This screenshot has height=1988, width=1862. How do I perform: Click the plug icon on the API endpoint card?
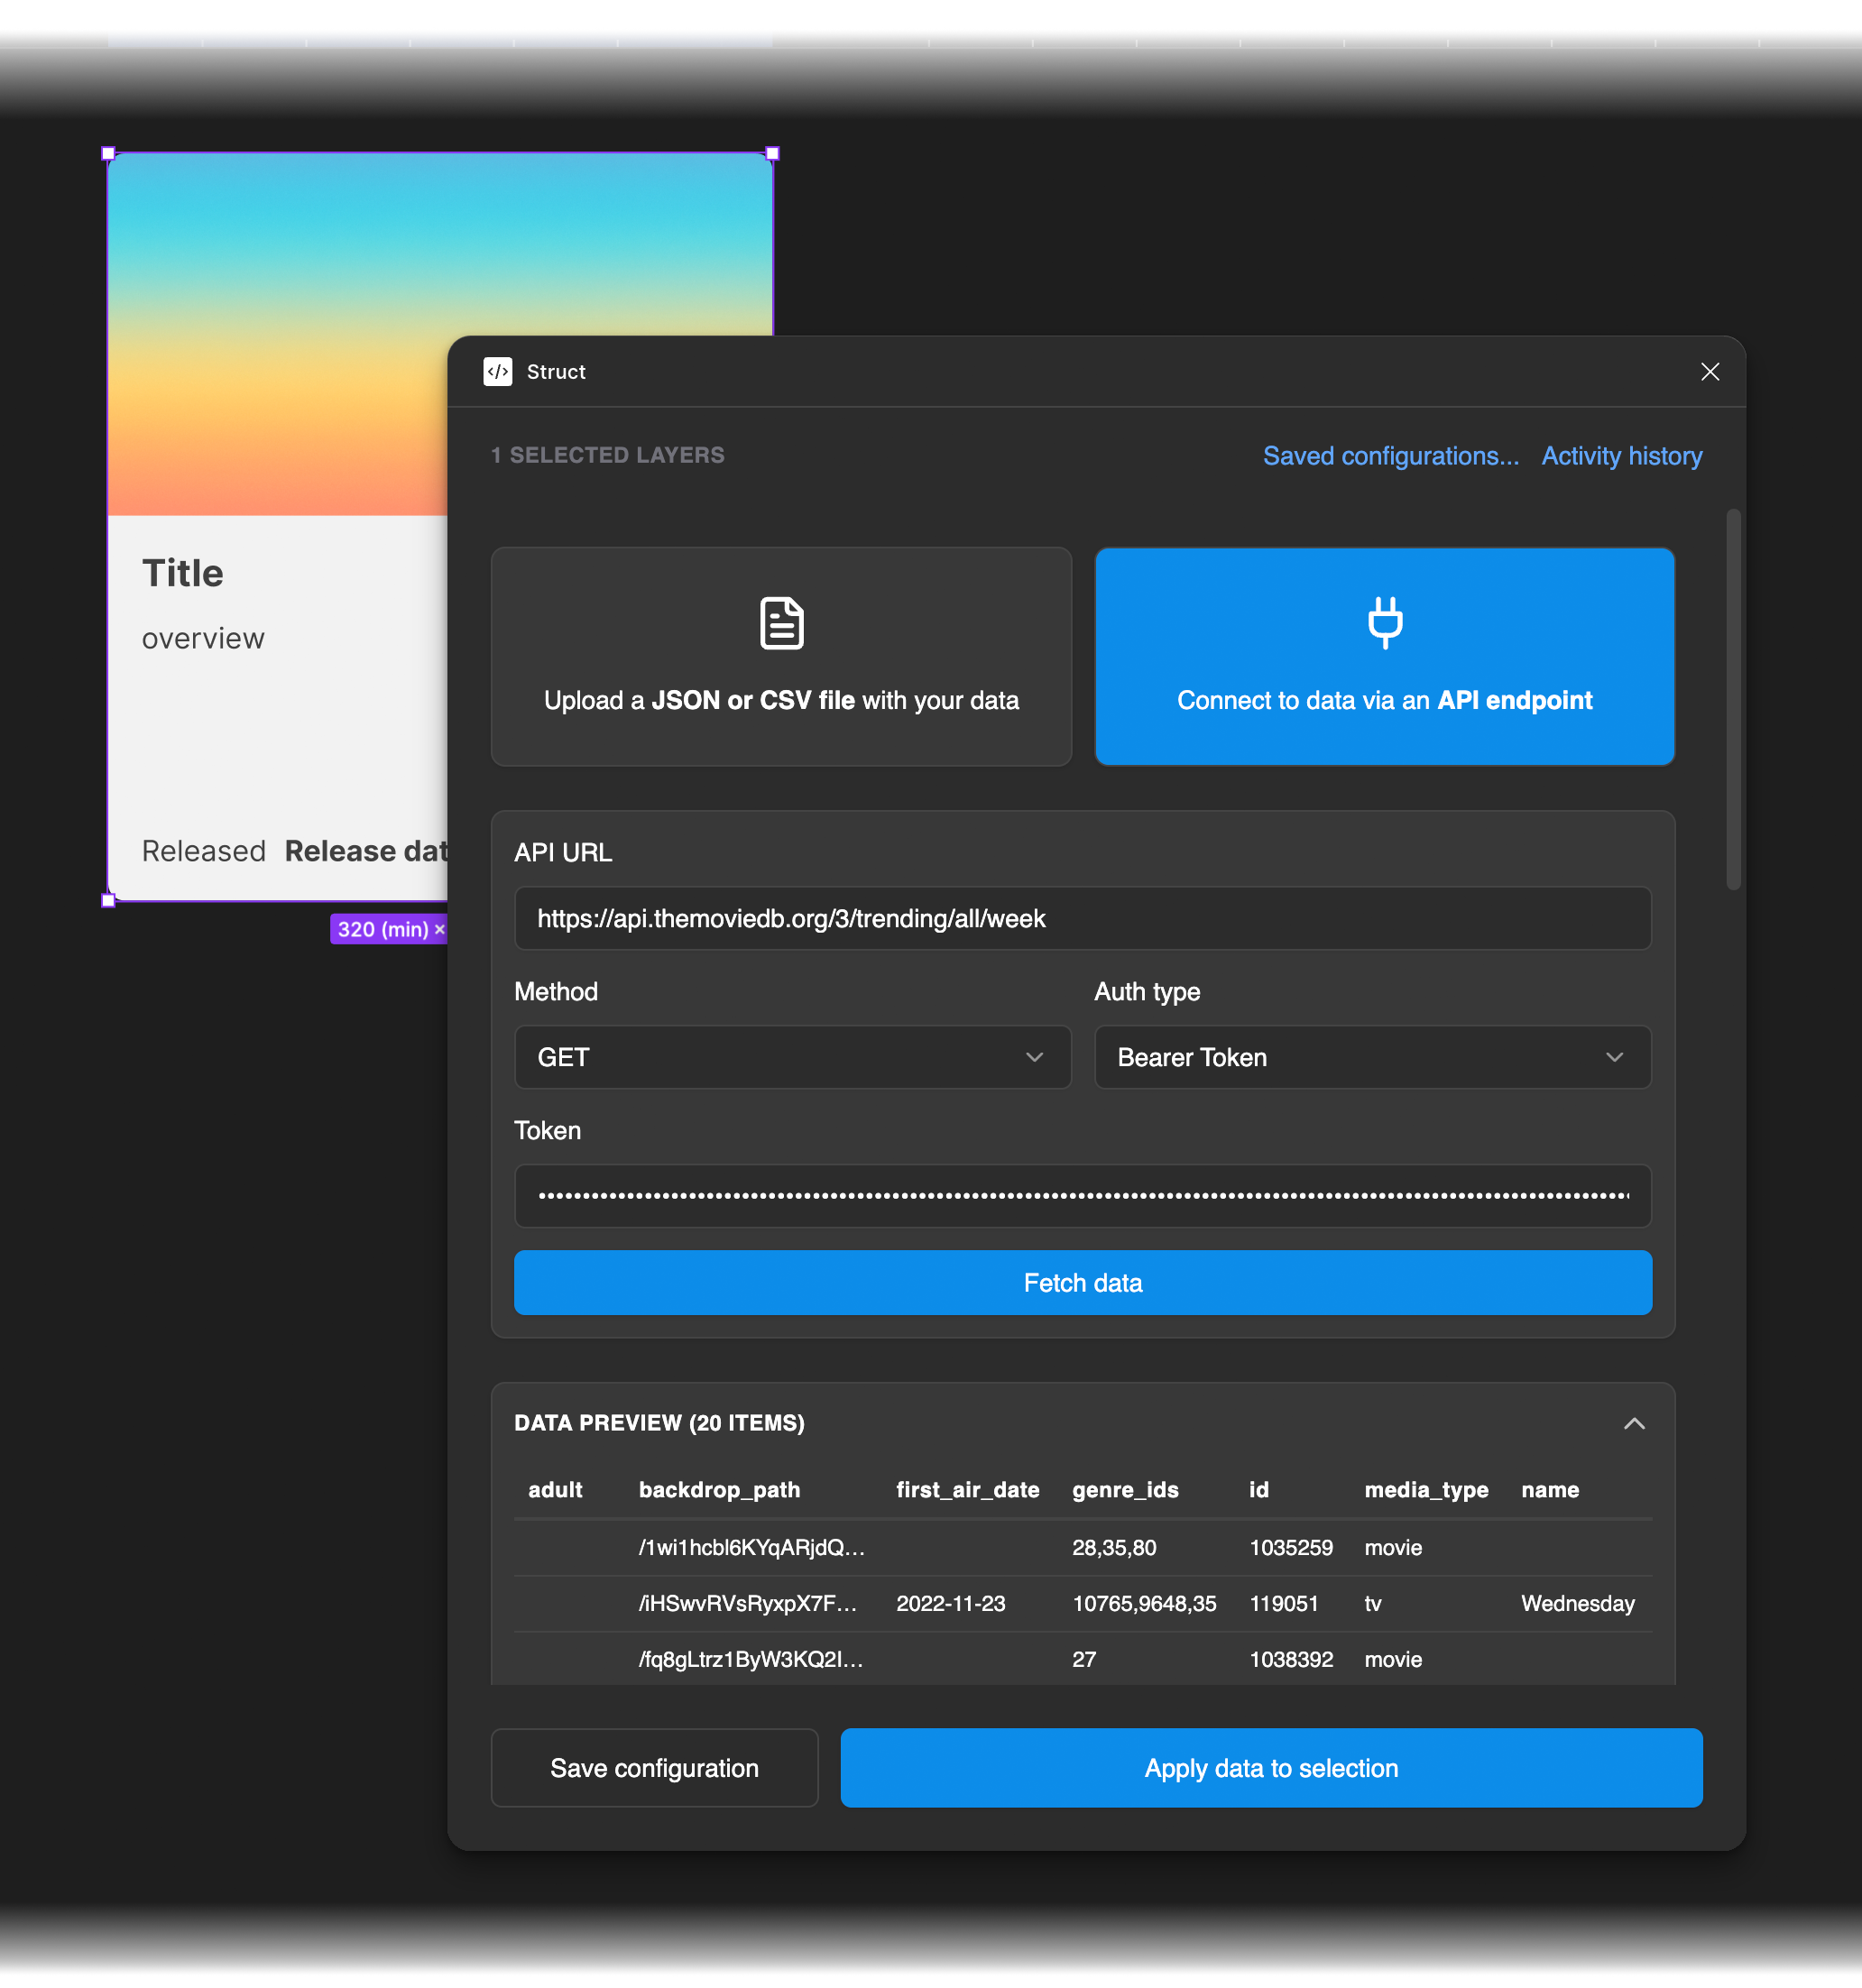tap(1384, 622)
